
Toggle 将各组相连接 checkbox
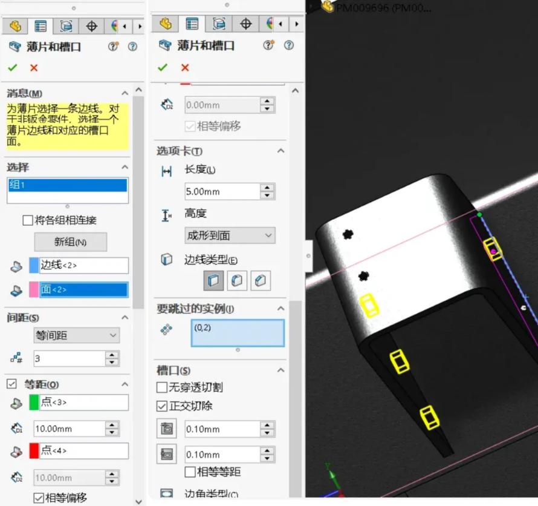pyautogui.click(x=27, y=220)
